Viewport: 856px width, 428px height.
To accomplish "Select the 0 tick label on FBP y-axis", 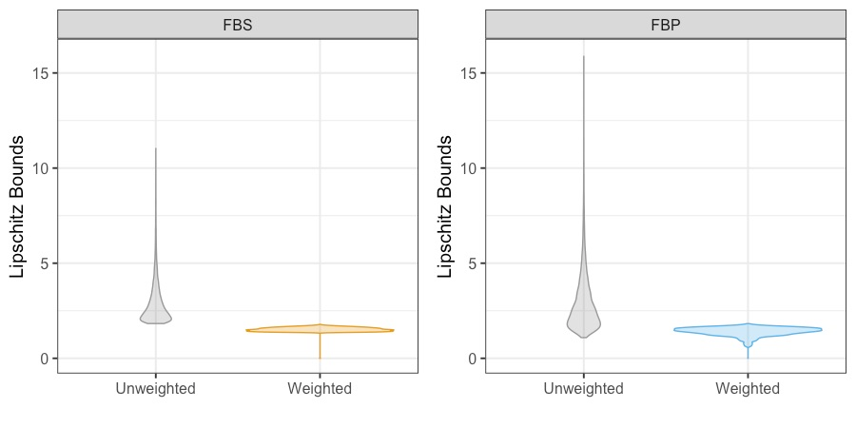I will (x=471, y=359).
